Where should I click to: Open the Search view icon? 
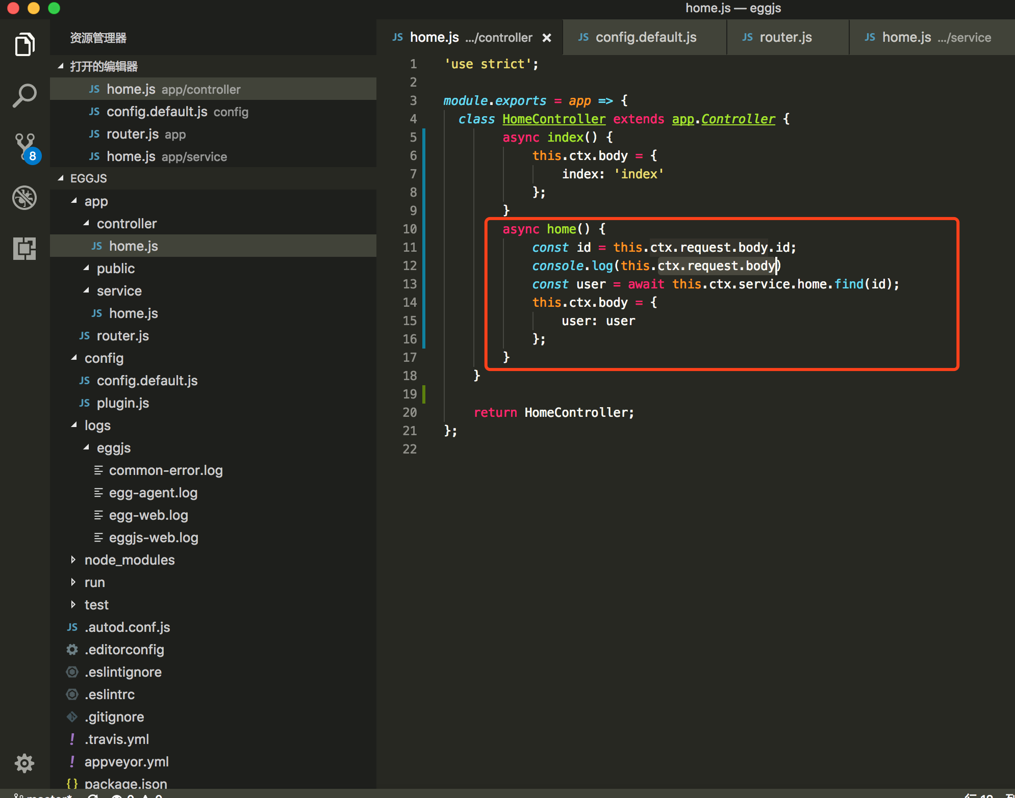coord(24,95)
